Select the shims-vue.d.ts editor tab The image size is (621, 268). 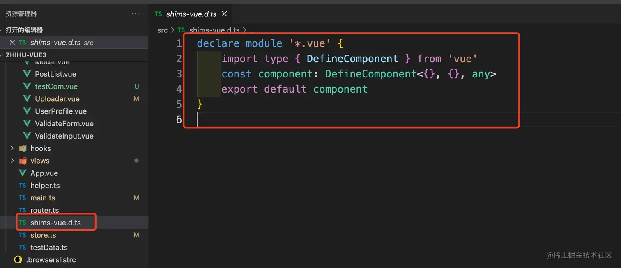[191, 14]
